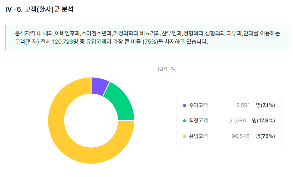Click the green 직장고객 legend dot

[185, 121]
